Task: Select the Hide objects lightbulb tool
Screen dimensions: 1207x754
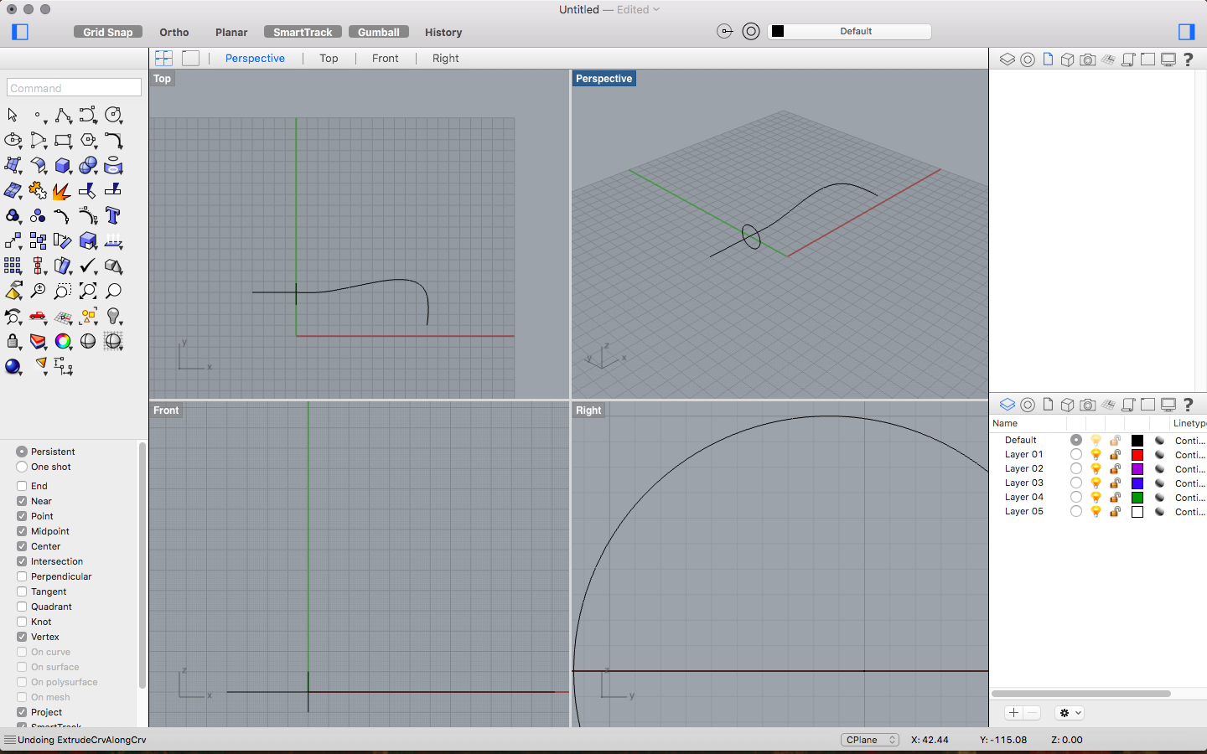Action: point(113,316)
